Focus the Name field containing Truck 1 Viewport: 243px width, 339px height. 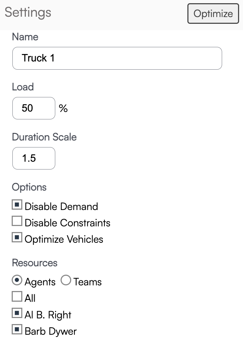click(117, 58)
